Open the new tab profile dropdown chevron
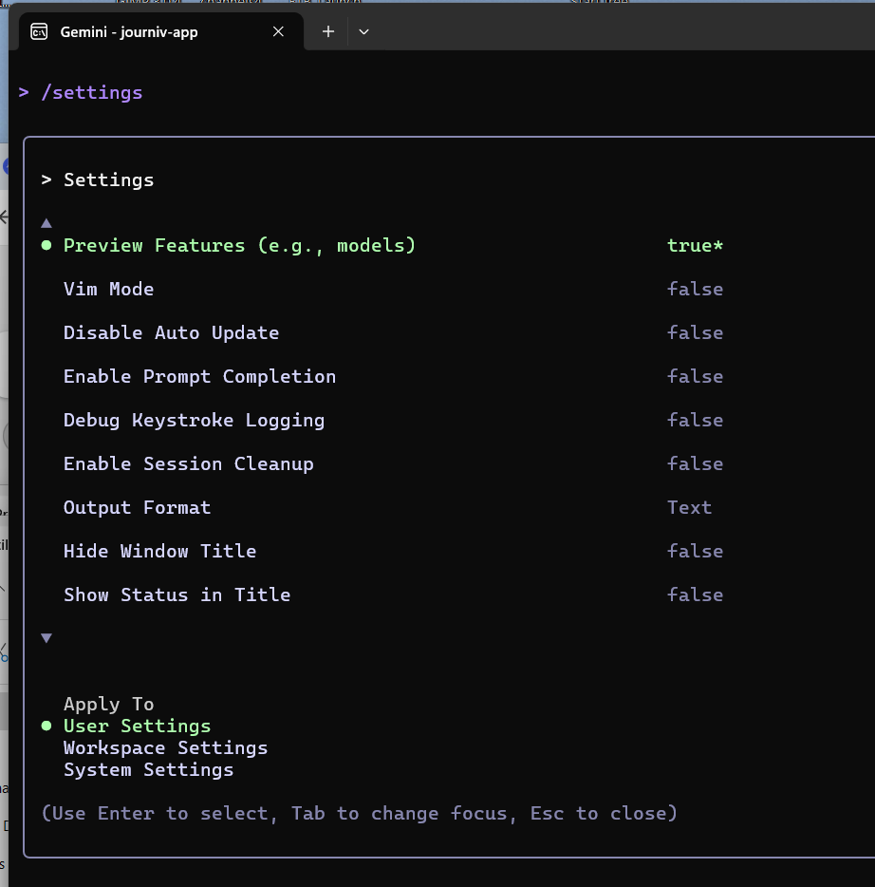 pyautogui.click(x=363, y=31)
